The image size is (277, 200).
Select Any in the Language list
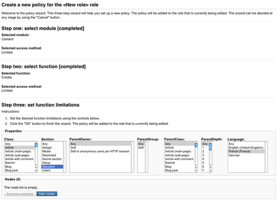point(246,144)
